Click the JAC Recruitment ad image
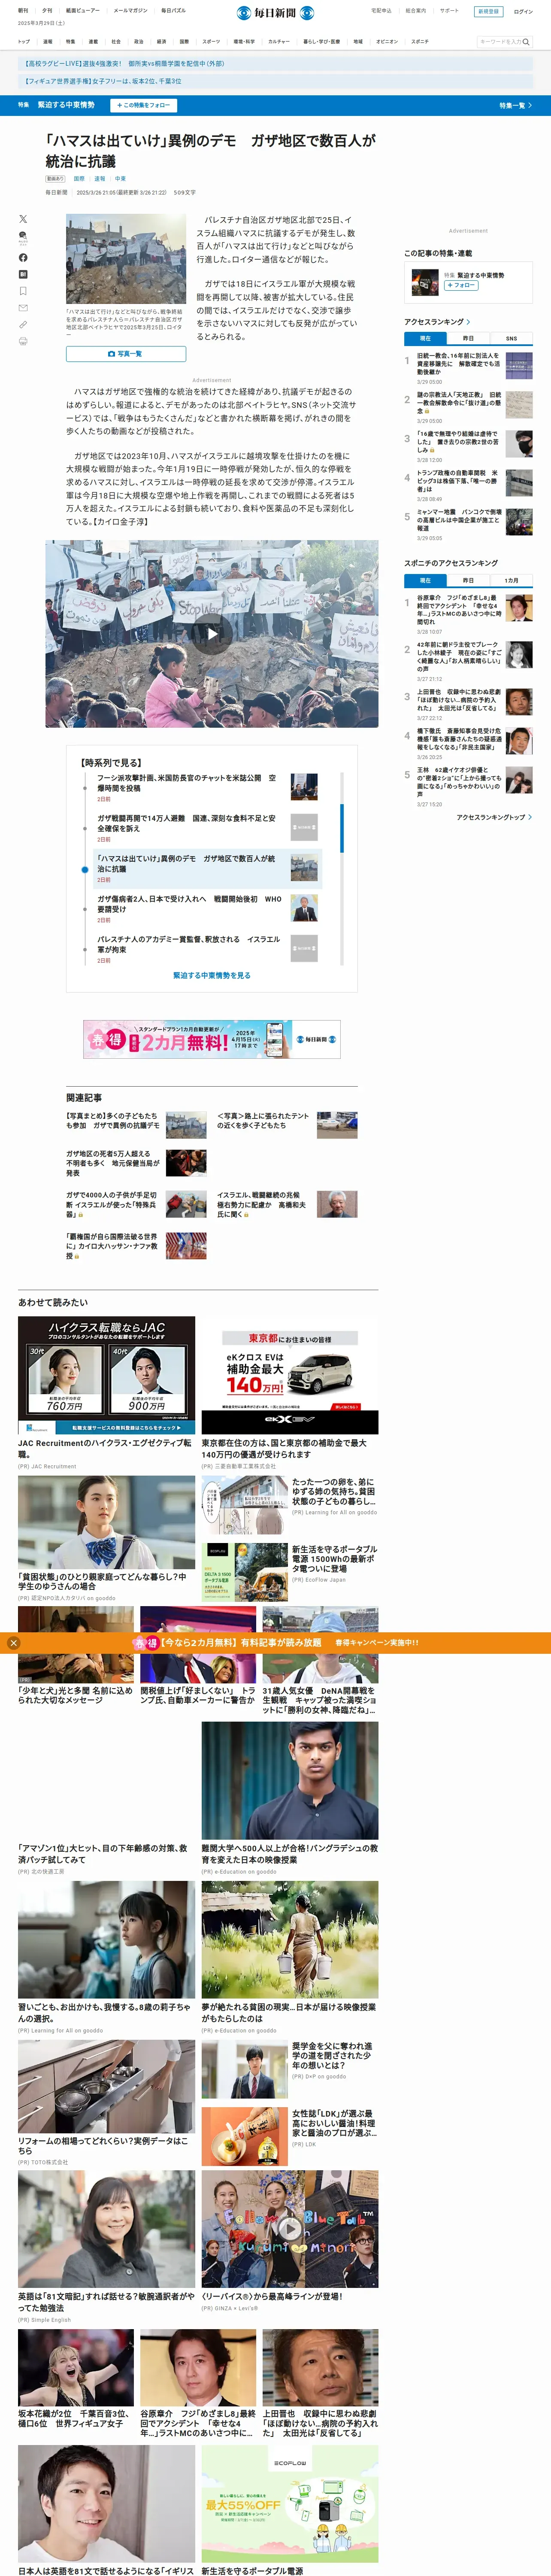The width and height of the screenshot is (551, 2576). click(x=106, y=1376)
